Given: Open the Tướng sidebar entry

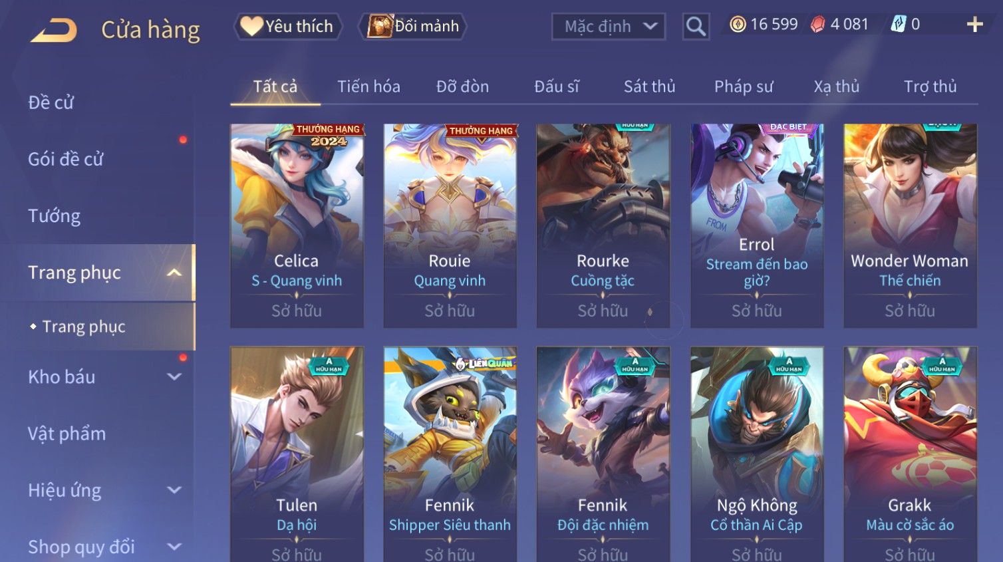Looking at the screenshot, I should pos(54,216).
